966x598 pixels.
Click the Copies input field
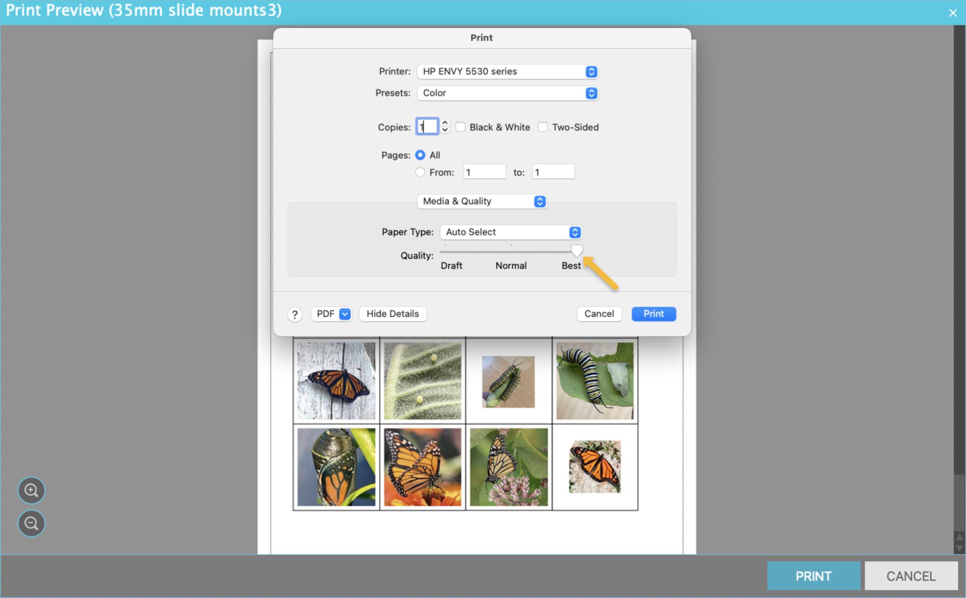point(427,127)
